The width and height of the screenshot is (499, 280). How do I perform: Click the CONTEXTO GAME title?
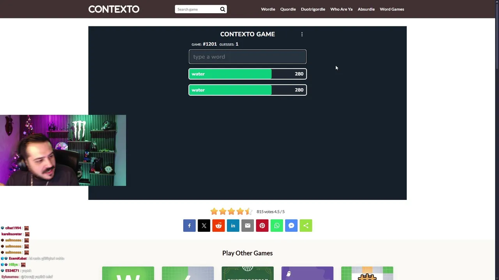[248, 34]
